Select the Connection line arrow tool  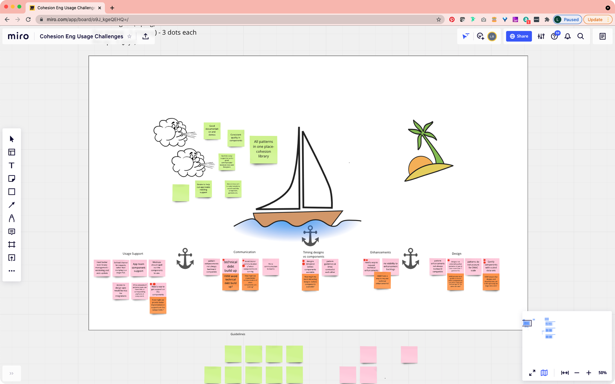12,205
